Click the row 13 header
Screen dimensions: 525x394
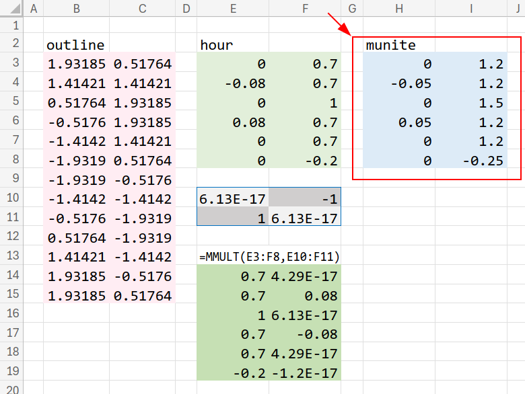[11, 257]
